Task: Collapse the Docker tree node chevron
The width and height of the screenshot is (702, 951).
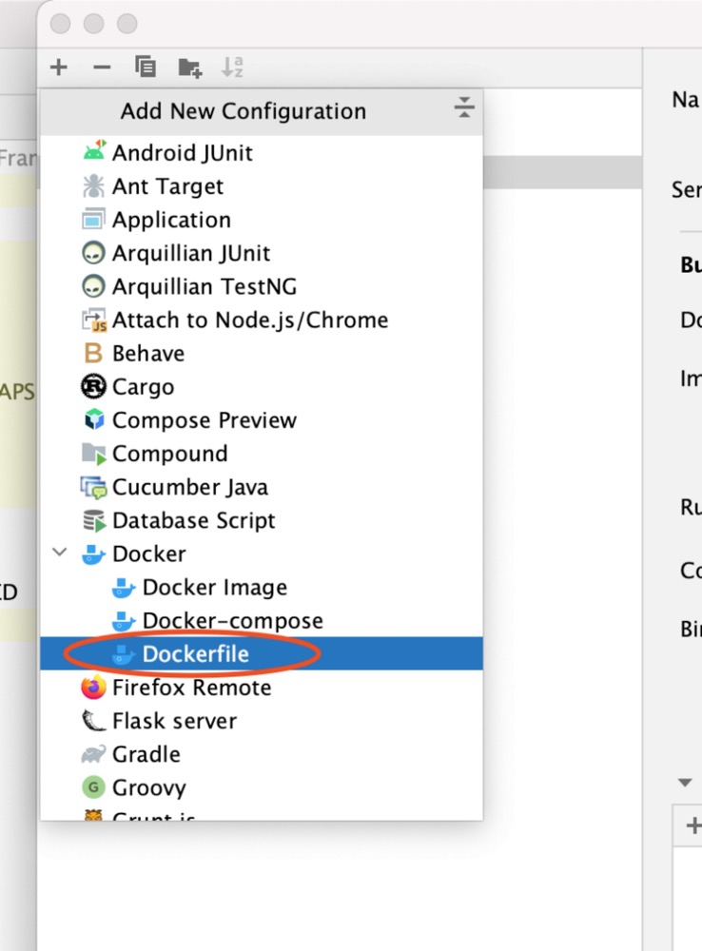Action: pyautogui.click(x=60, y=553)
